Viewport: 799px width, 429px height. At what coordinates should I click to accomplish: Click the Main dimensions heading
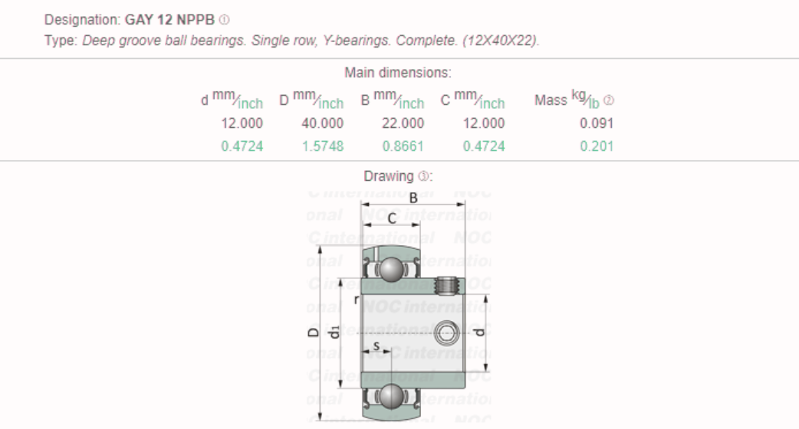tap(398, 74)
